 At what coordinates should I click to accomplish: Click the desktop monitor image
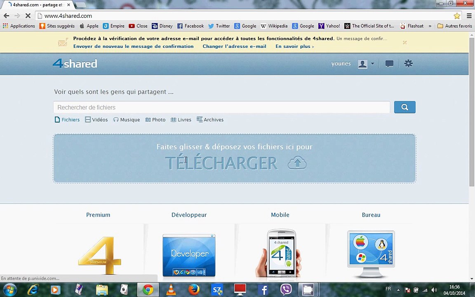click(371, 254)
